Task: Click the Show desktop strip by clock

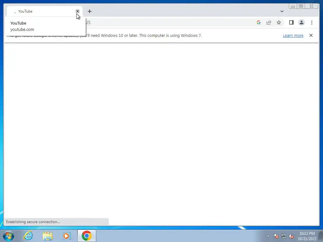Action: (x=321, y=236)
